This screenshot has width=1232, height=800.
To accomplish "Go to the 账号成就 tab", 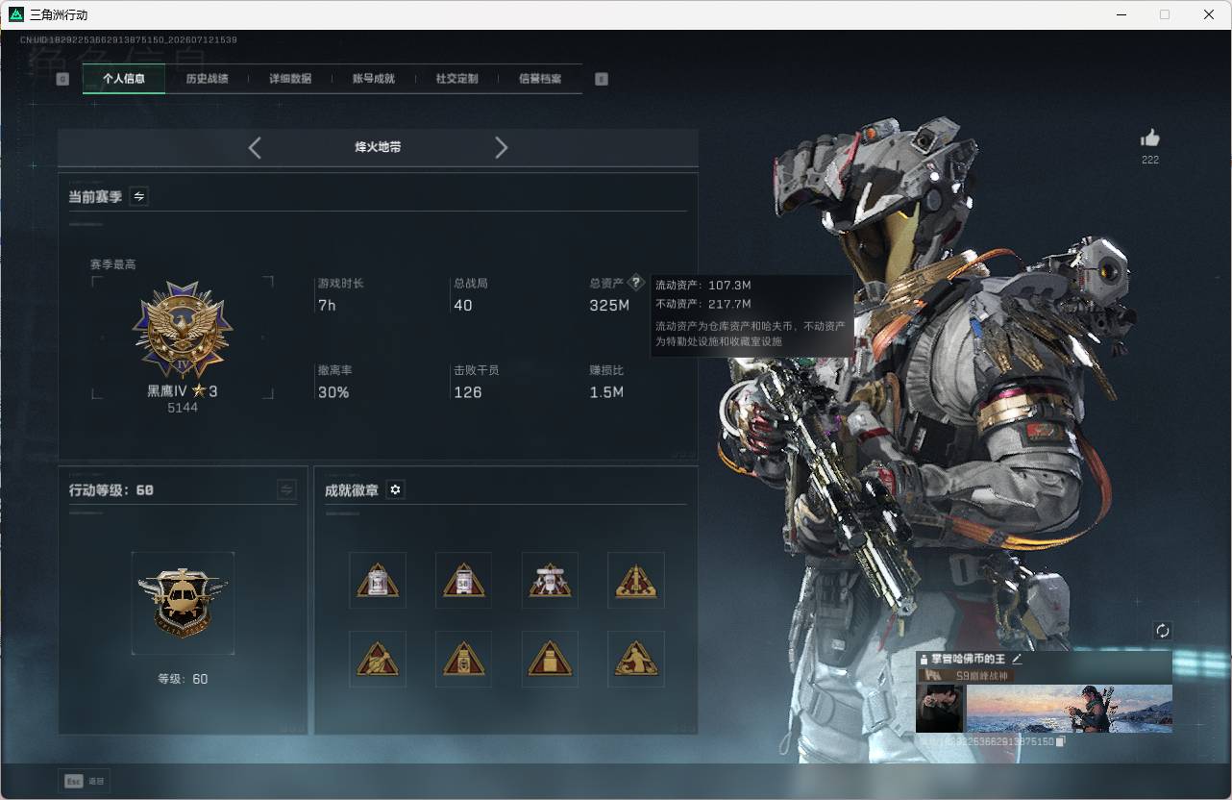I will (374, 79).
